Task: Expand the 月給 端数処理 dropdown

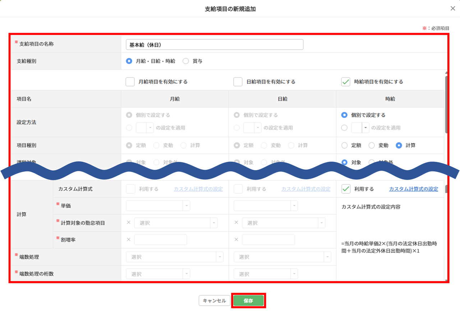Action: coord(219,257)
